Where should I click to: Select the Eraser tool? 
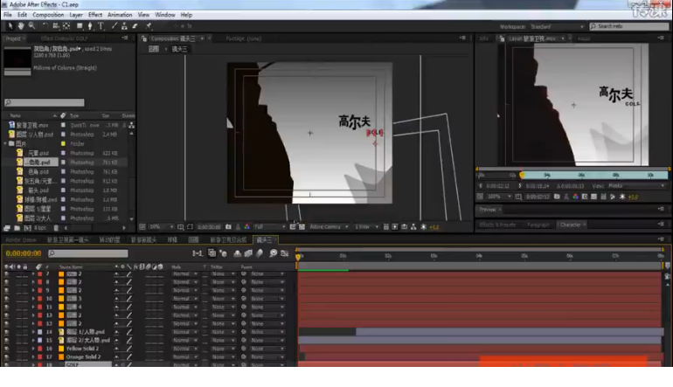click(135, 26)
